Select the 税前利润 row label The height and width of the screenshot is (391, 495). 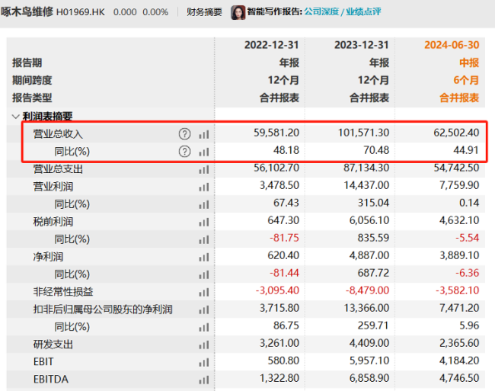coord(53,222)
